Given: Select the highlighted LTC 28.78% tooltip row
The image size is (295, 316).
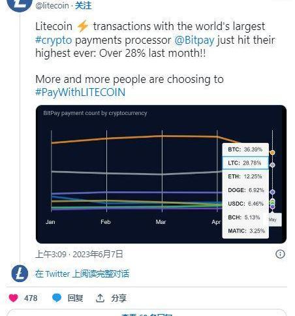Looking at the screenshot, I should (x=245, y=163).
